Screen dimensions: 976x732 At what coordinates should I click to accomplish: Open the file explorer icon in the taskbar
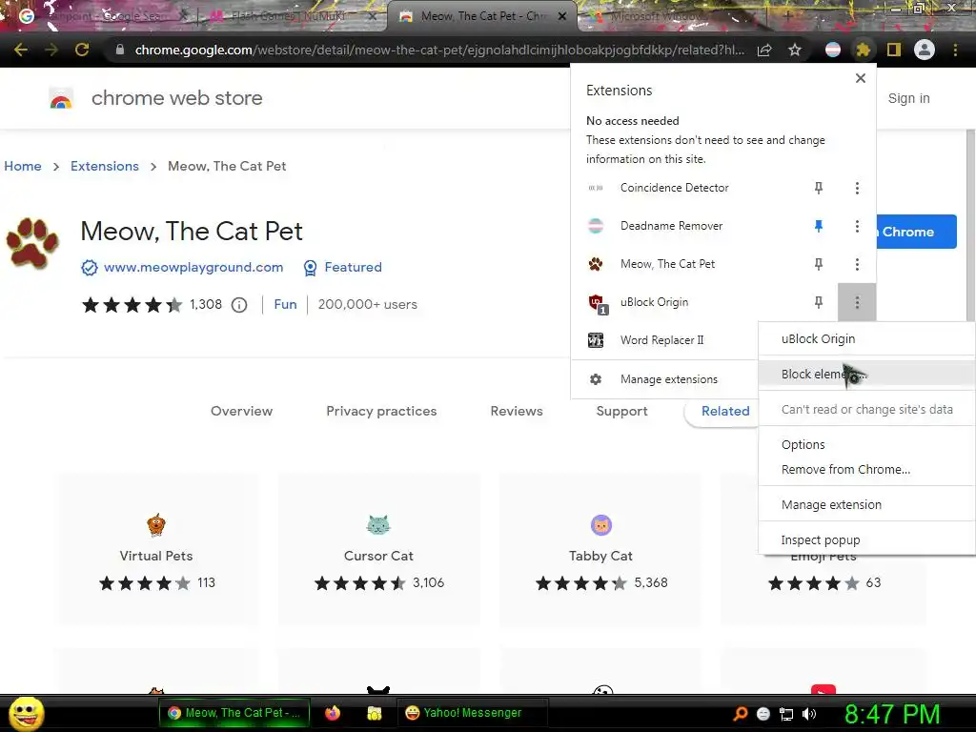374,713
